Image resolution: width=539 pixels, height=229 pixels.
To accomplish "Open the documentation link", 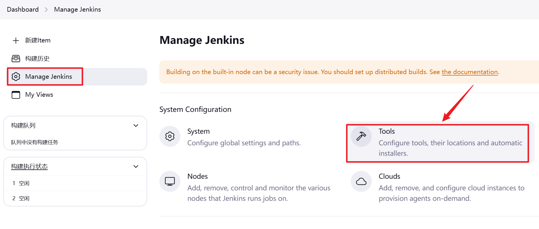I will click(x=469, y=72).
